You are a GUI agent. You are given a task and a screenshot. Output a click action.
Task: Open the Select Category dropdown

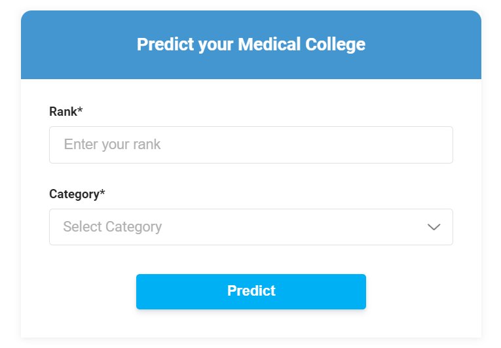(251, 227)
